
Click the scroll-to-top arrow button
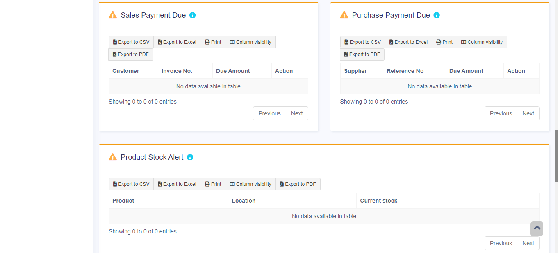[x=537, y=228]
